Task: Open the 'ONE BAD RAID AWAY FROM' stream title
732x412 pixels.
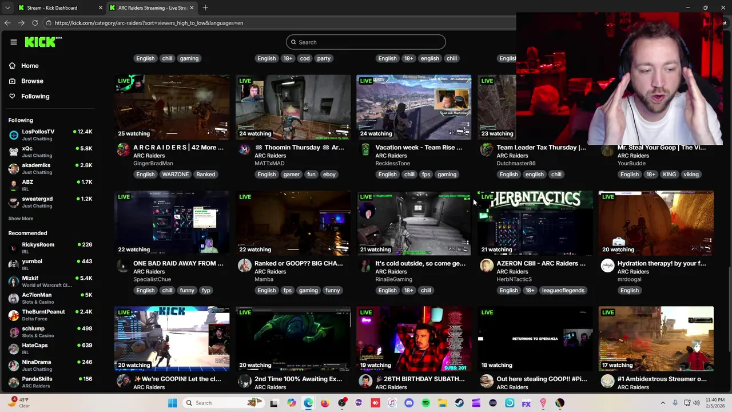Action: [178, 263]
